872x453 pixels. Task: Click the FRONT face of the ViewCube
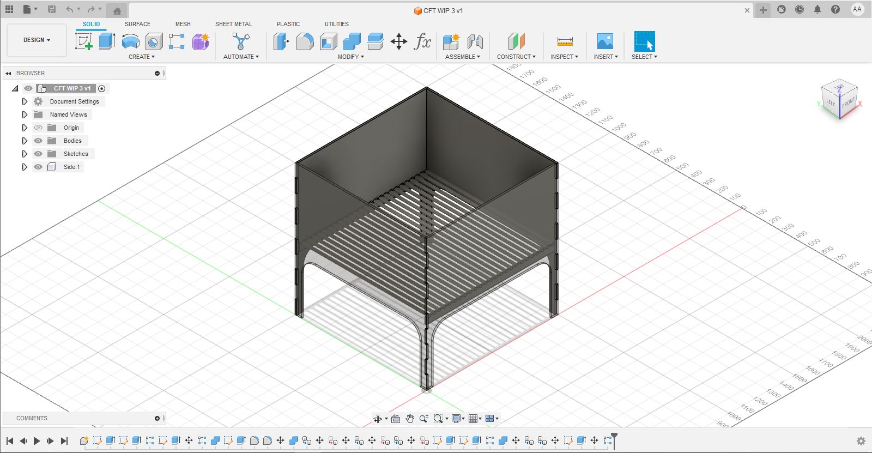pyautogui.click(x=848, y=103)
